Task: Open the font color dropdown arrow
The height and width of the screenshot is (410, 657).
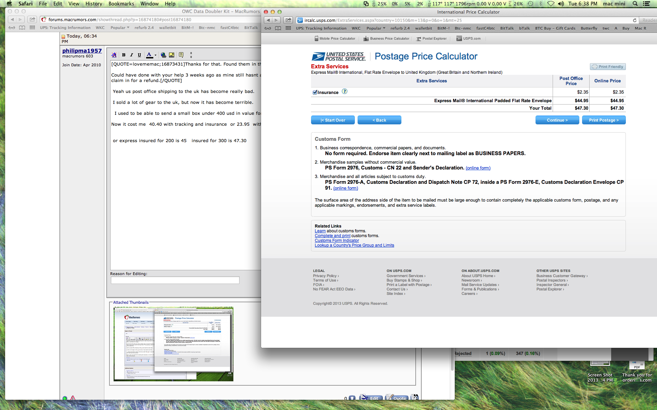Action: [x=155, y=55]
